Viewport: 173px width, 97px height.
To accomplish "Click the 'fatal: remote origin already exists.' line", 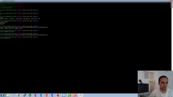I will point(11,28).
